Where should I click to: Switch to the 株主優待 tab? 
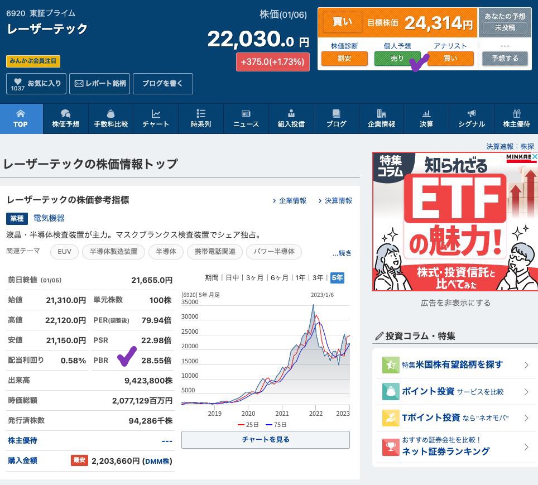point(516,119)
